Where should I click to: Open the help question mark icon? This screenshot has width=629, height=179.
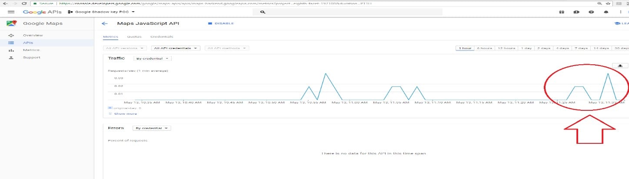click(x=591, y=12)
